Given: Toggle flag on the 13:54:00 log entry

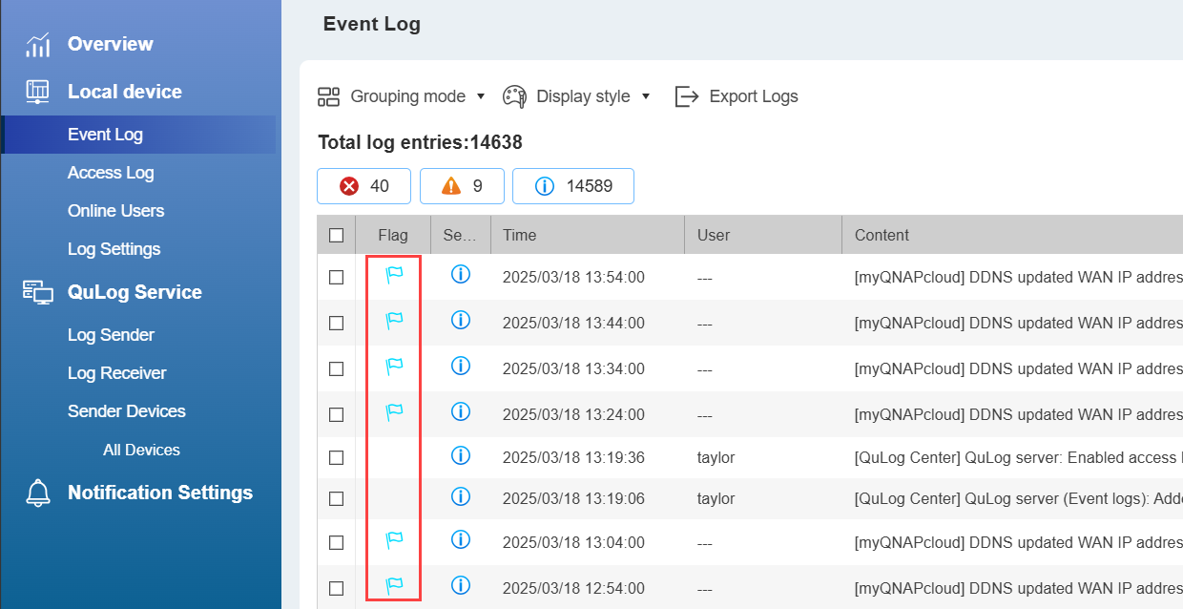Looking at the screenshot, I should (x=394, y=276).
